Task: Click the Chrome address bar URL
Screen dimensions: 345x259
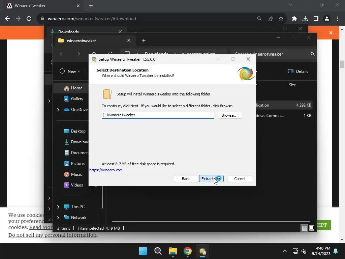Action: (92, 19)
